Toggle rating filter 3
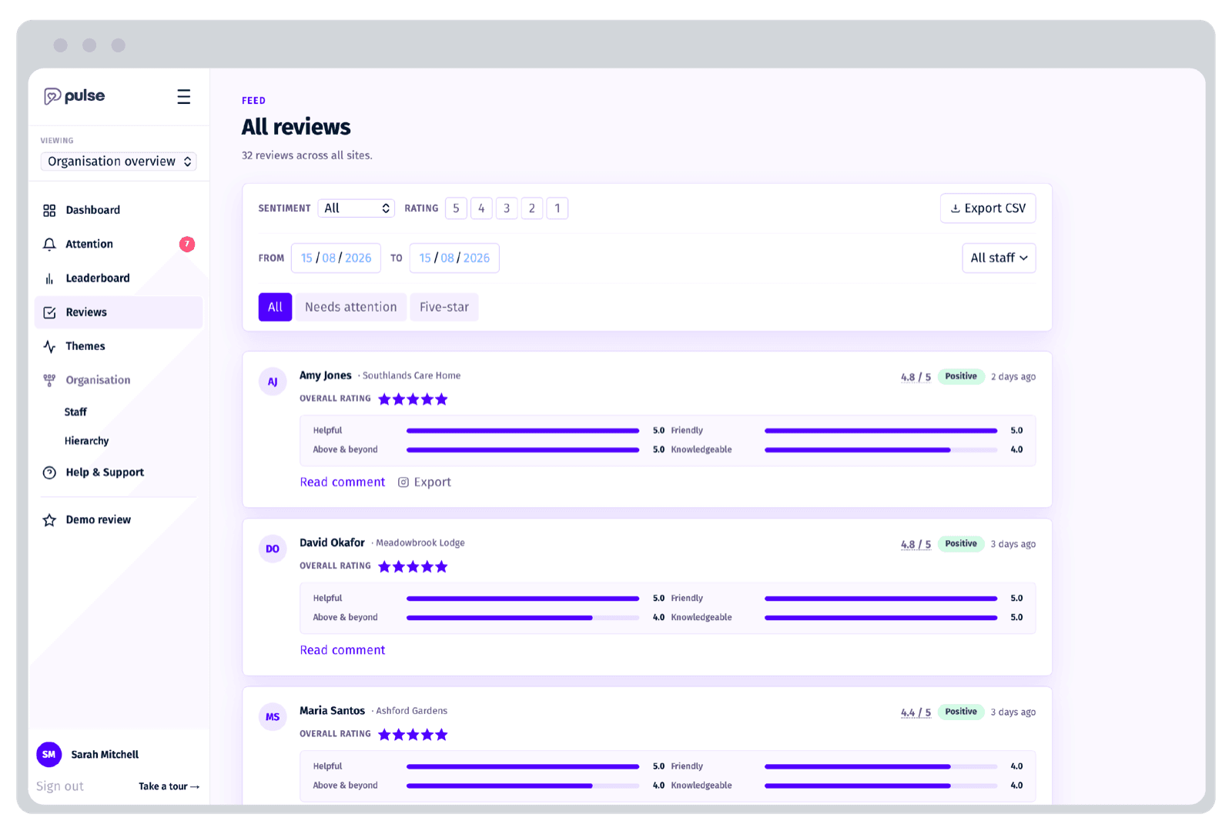 tap(507, 208)
